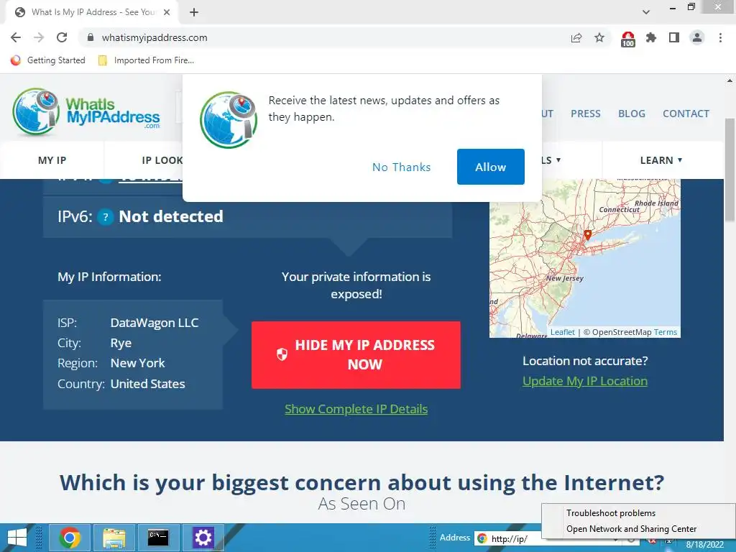Open a new tab with the plus icon
Viewport: 736px width, 552px height.
(x=194, y=12)
